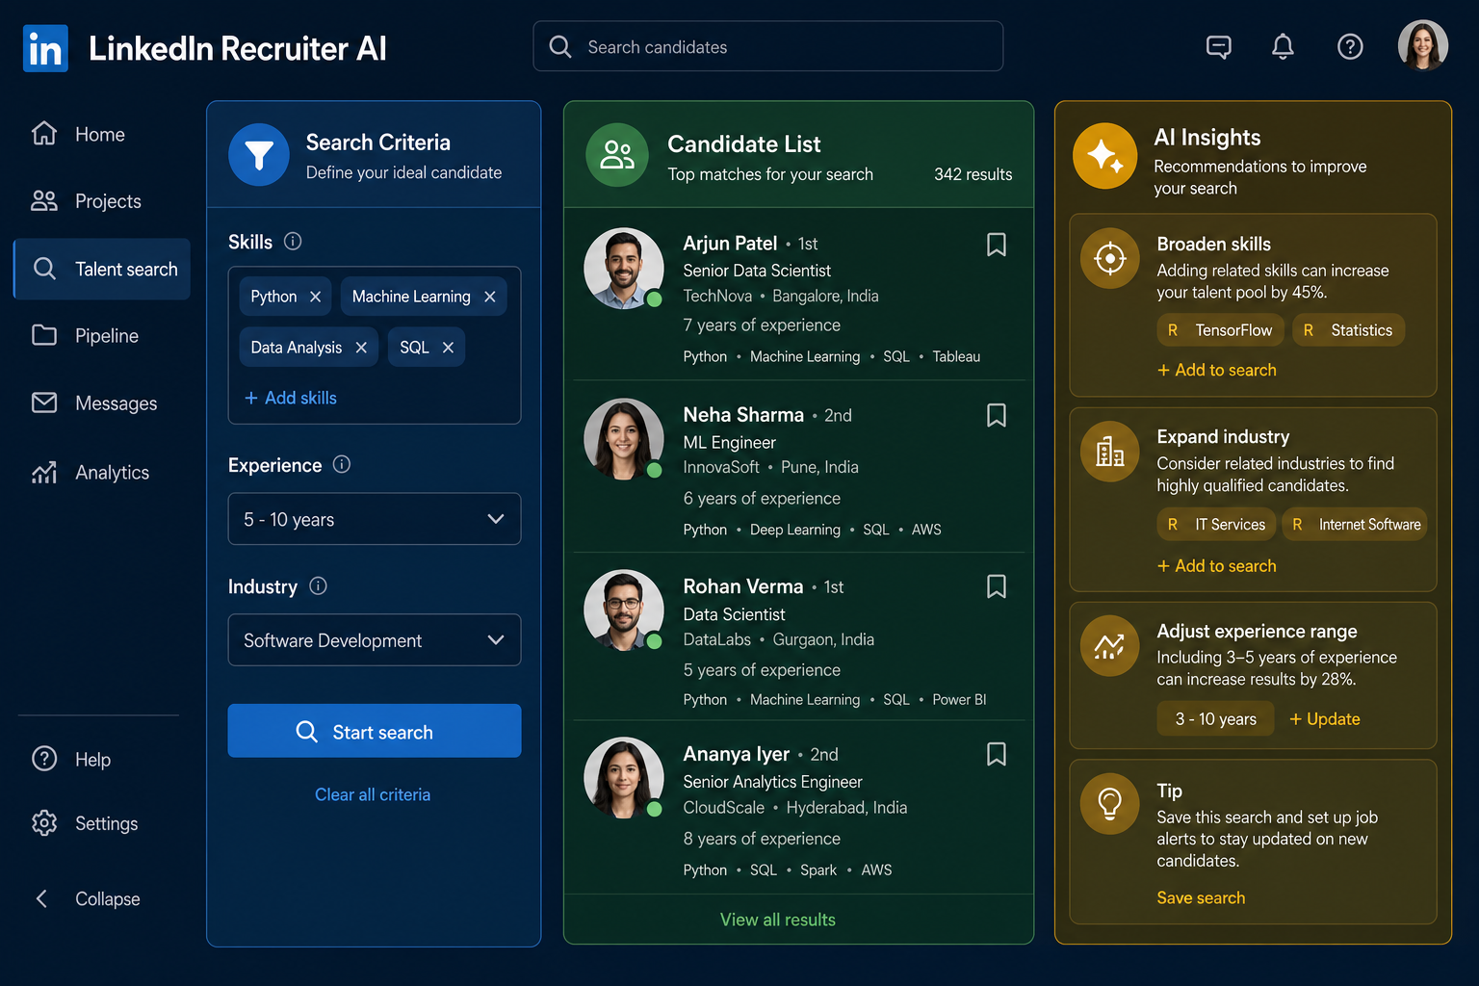Go to Home in sidebar

tap(100, 134)
